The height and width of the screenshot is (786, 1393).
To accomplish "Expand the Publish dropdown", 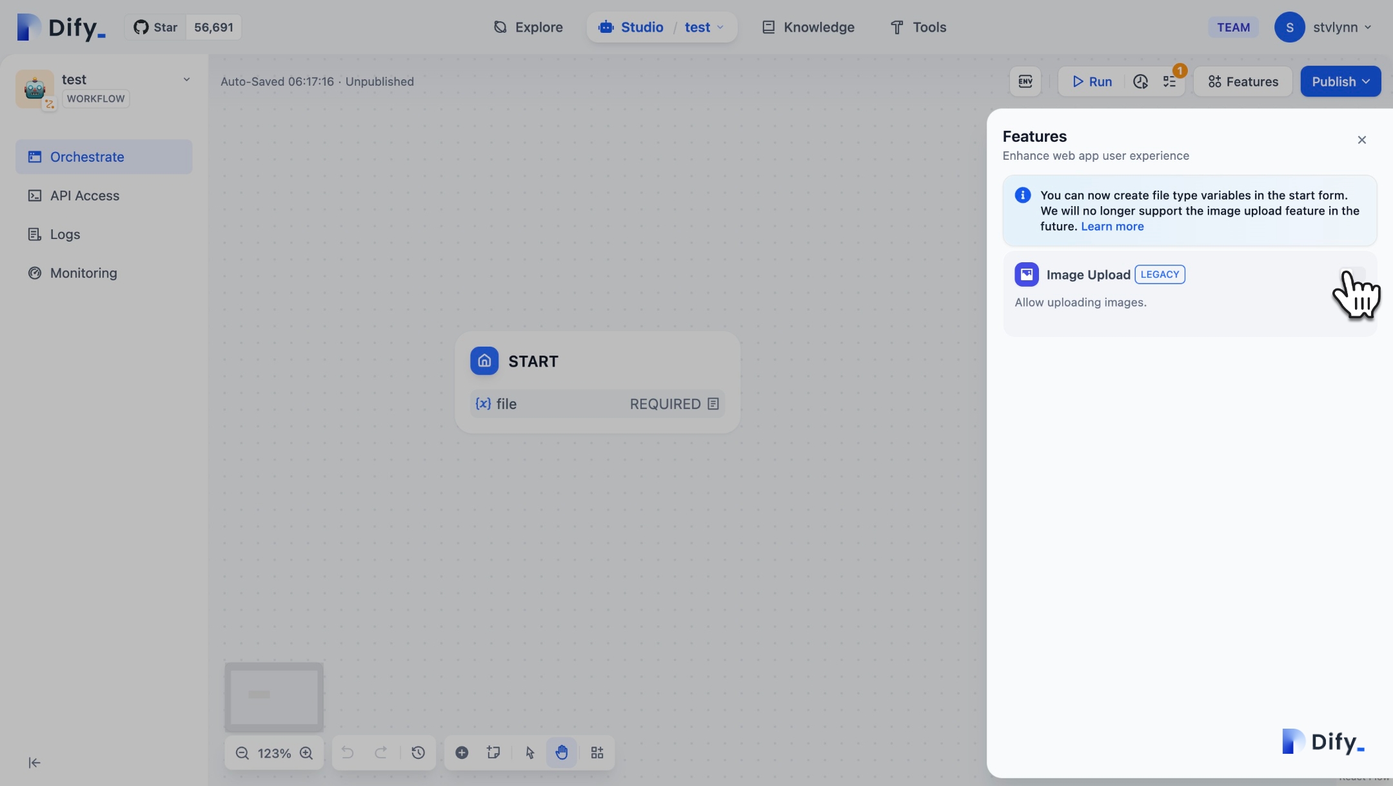I will click(1341, 81).
